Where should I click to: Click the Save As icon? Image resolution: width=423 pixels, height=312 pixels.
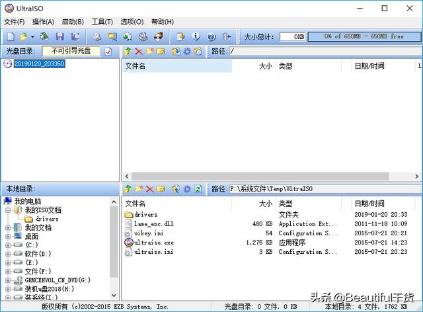click(75, 36)
